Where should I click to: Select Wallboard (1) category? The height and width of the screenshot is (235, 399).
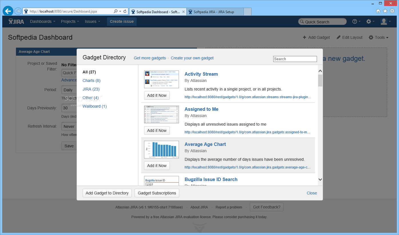coord(95,106)
